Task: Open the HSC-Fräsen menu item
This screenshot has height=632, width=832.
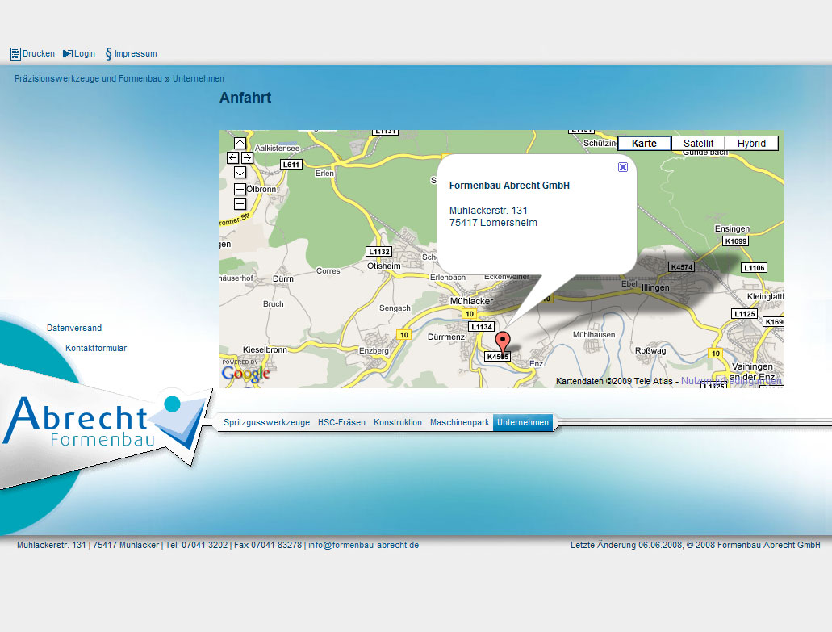Action: click(x=341, y=422)
